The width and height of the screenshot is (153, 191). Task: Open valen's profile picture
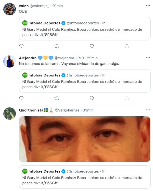tap(10, 10)
